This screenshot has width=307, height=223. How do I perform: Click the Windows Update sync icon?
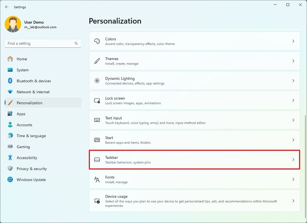(x=10, y=179)
